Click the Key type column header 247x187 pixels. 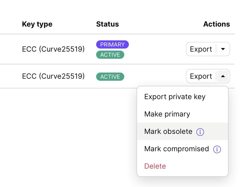[x=37, y=24]
